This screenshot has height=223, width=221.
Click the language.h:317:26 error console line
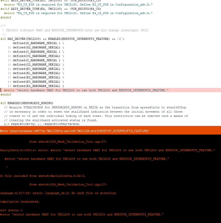point(58,193)
